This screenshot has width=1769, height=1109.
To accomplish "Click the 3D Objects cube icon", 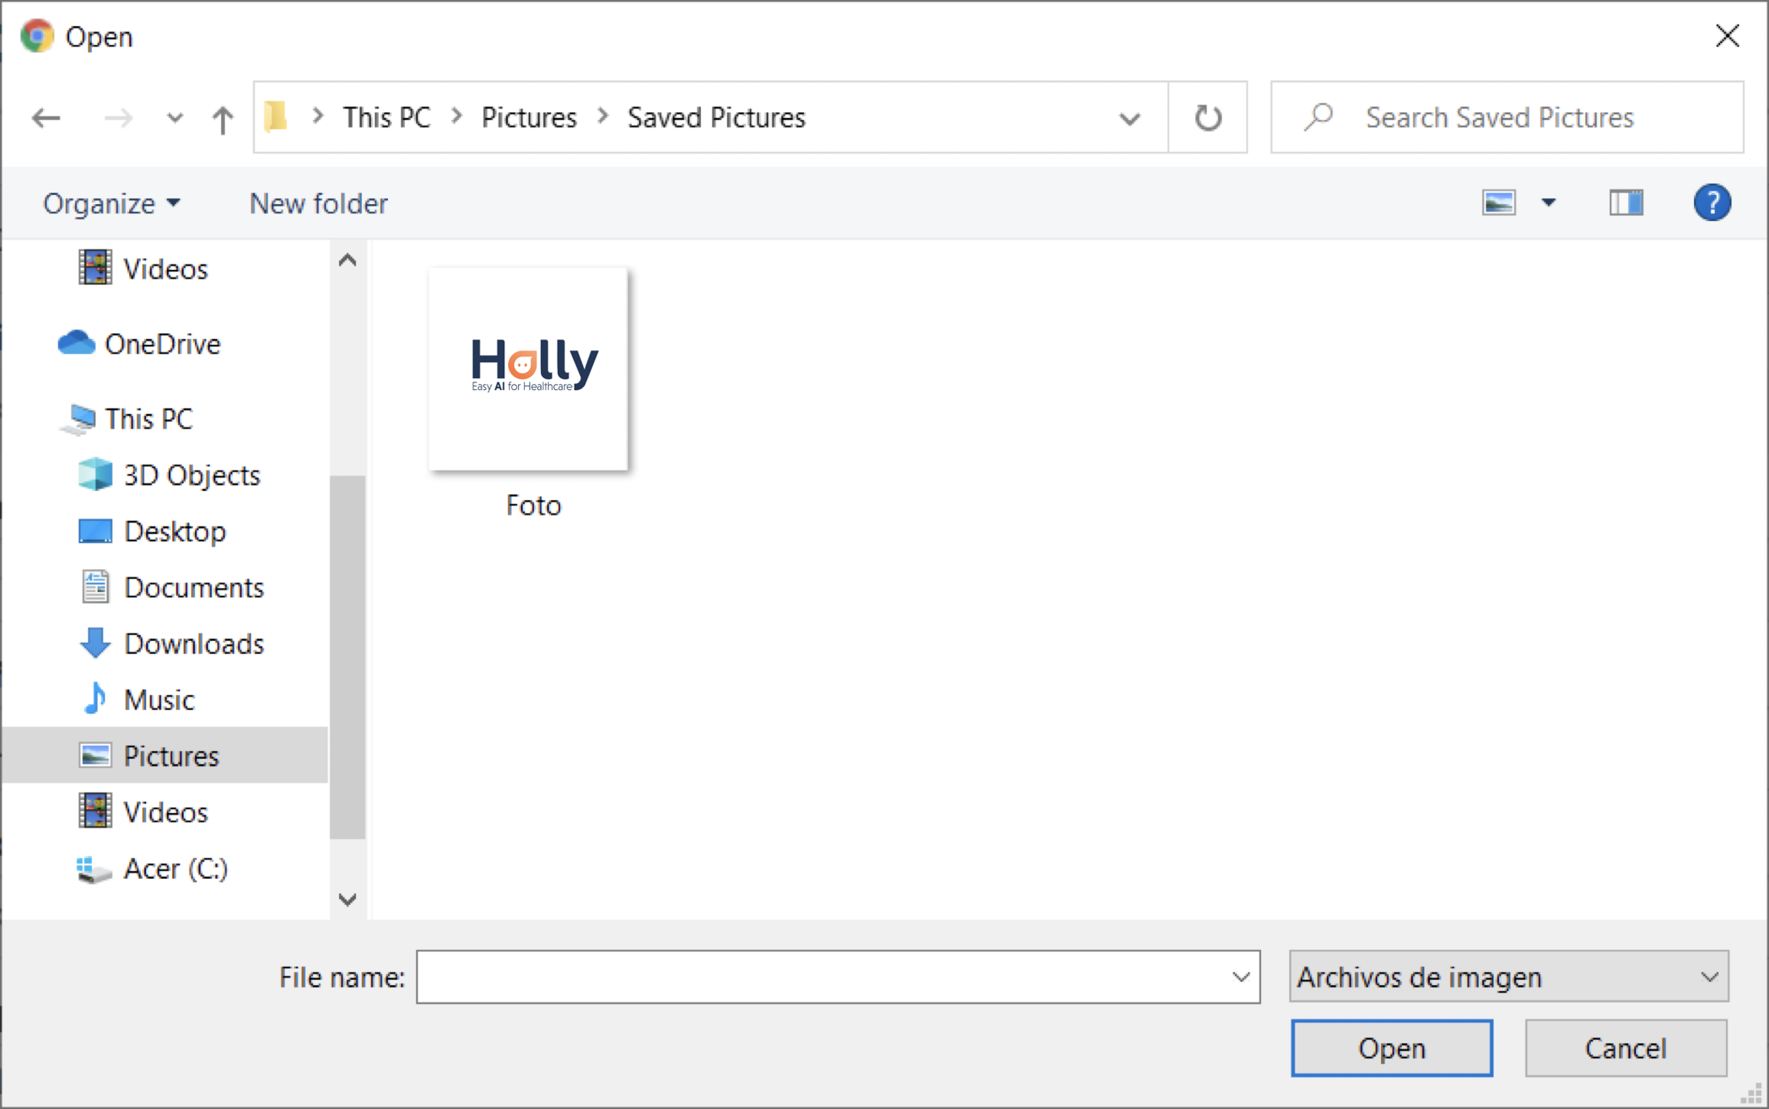I will (95, 474).
